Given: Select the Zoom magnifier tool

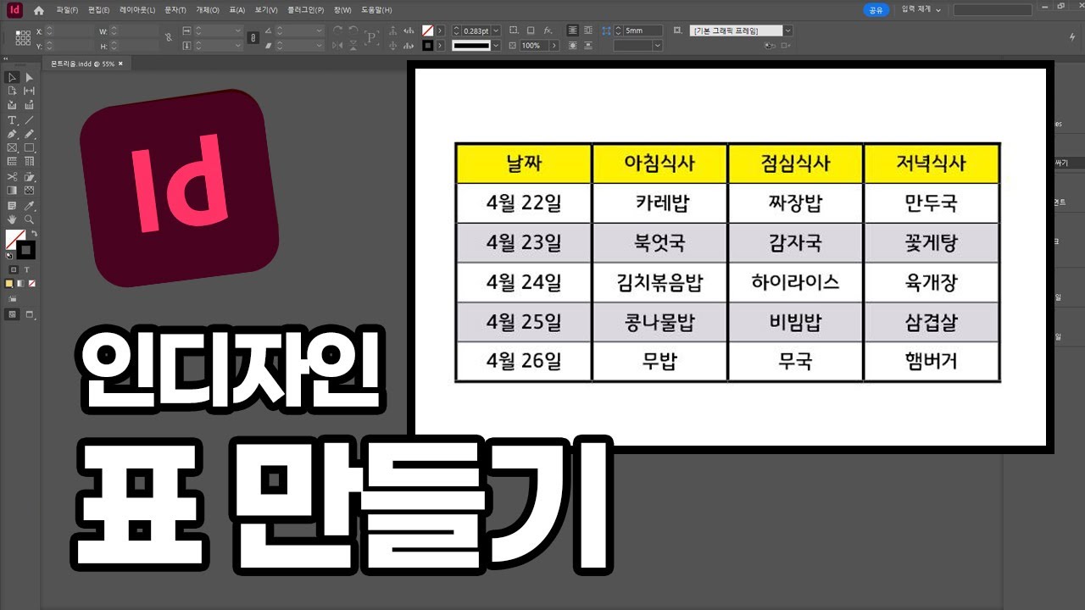Looking at the screenshot, I should click(29, 219).
